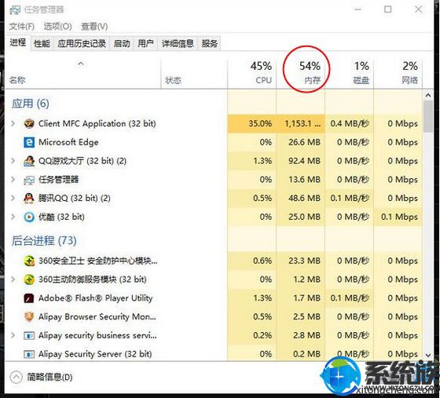Click the 48.6 MB memory cell

click(300, 199)
